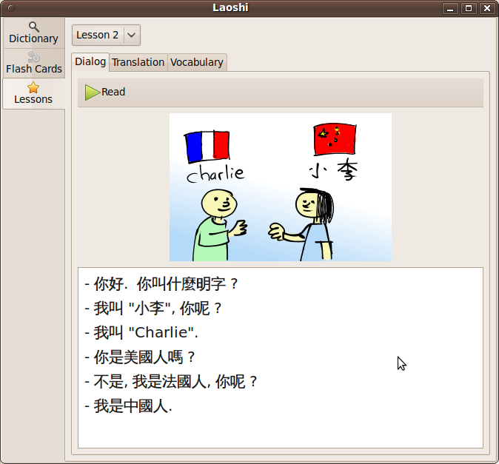The width and height of the screenshot is (499, 464).
Task: Open the Dictionary section in sidebar
Action: tap(34, 33)
